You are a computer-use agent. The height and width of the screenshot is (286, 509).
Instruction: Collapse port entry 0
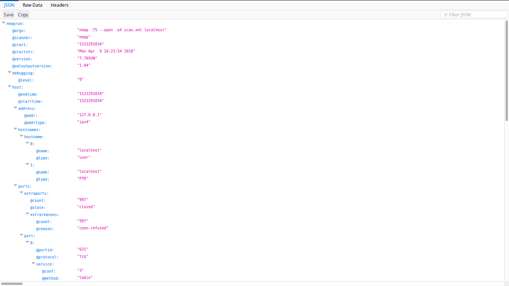27,242
